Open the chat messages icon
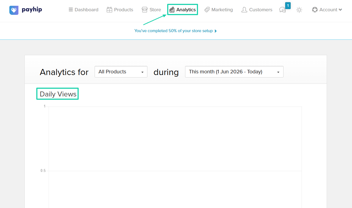352x208 pixels. (x=282, y=10)
